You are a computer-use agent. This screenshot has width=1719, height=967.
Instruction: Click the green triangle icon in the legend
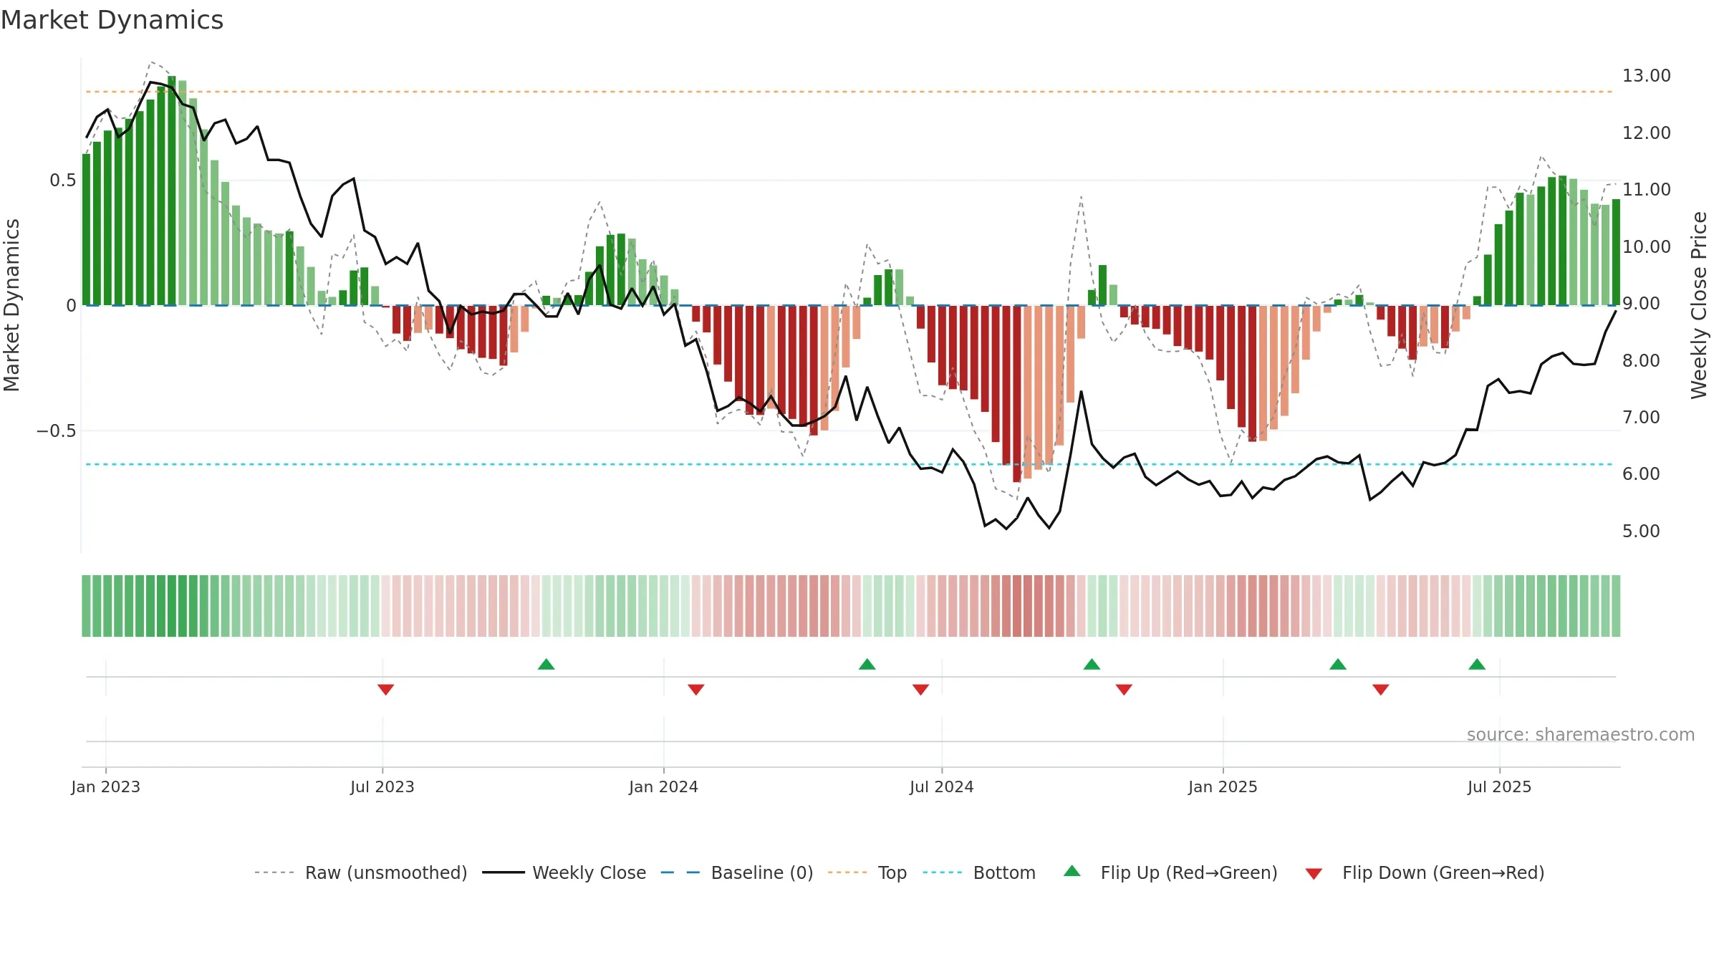[1072, 871]
